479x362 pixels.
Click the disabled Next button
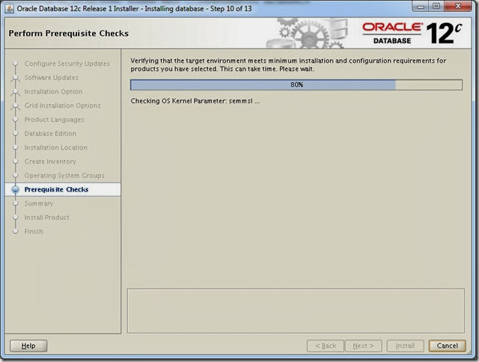(x=363, y=346)
